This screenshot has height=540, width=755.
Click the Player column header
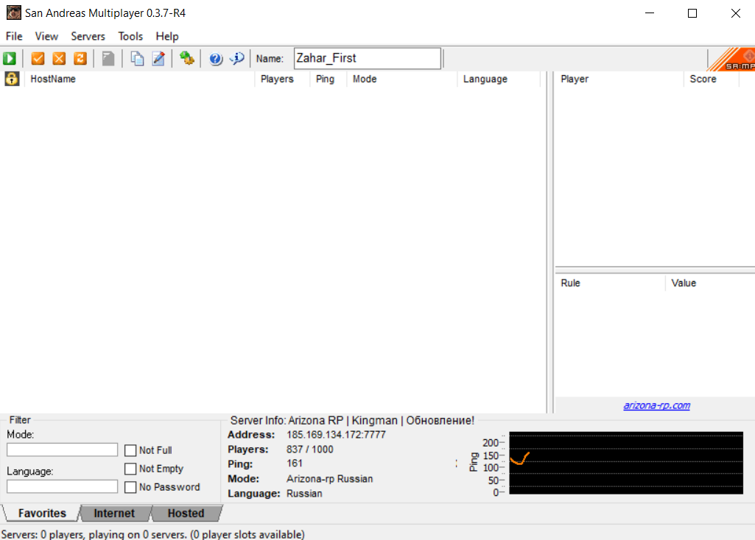[619, 79]
